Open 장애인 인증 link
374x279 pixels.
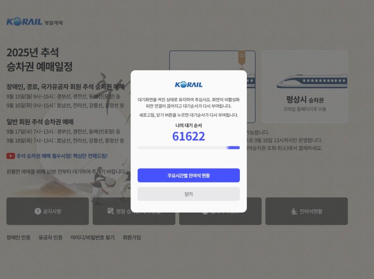click(18, 237)
